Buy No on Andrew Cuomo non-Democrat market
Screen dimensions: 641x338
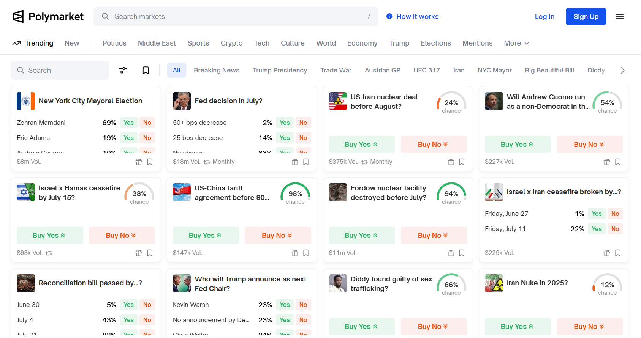[x=590, y=144]
